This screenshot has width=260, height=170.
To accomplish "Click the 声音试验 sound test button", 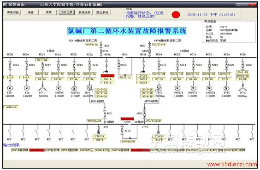I will [x=13, y=12].
